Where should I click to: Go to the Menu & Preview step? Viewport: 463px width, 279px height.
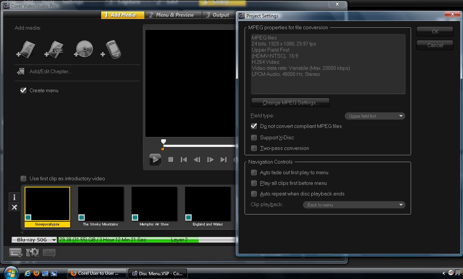point(173,15)
